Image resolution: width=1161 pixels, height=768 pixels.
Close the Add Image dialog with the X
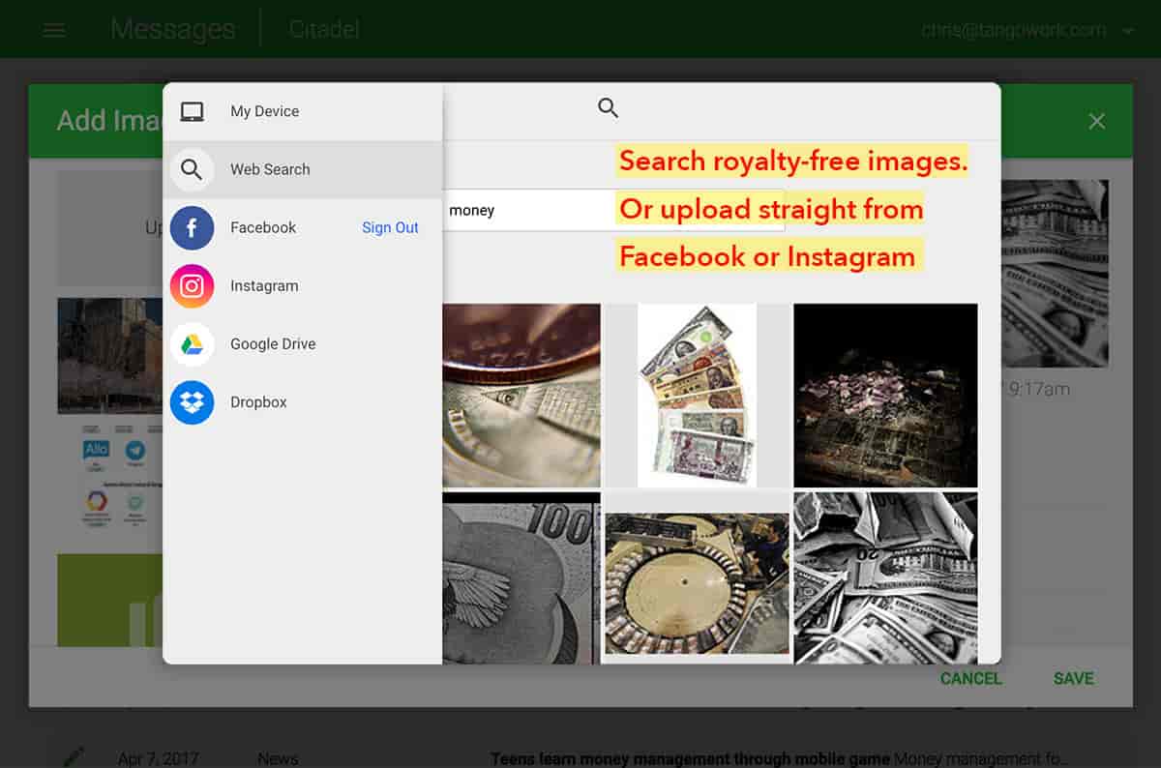[x=1096, y=121]
